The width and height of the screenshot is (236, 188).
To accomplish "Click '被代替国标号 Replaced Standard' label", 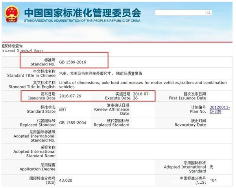I will pos(112,123).
